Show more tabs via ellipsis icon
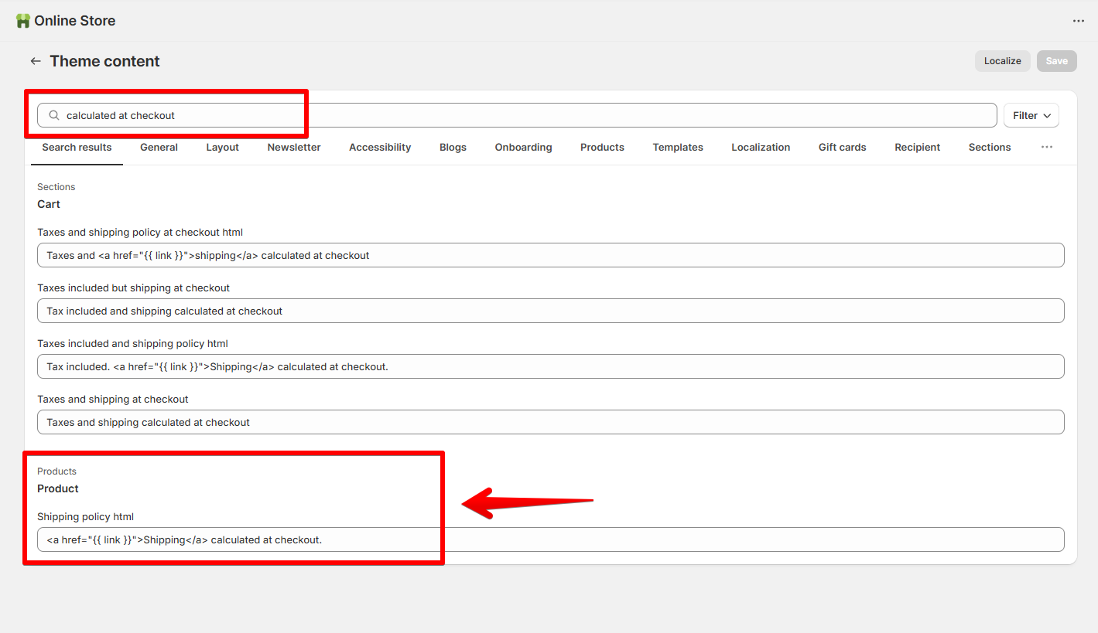Screen dimensions: 1098x633 (x=1046, y=147)
